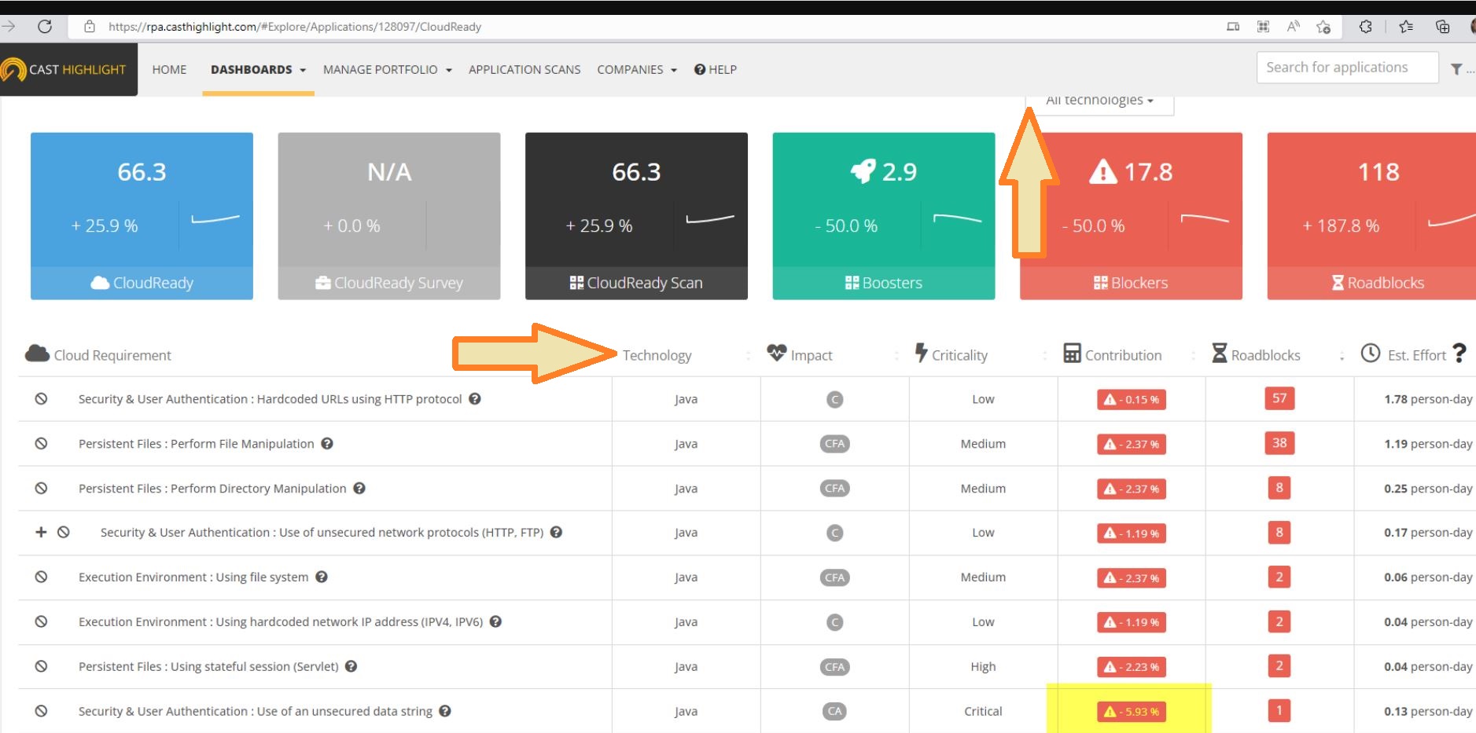This screenshot has width=1476, height=733.
Task: Go to the HOME menu item
Action: (x=169, y=70)
